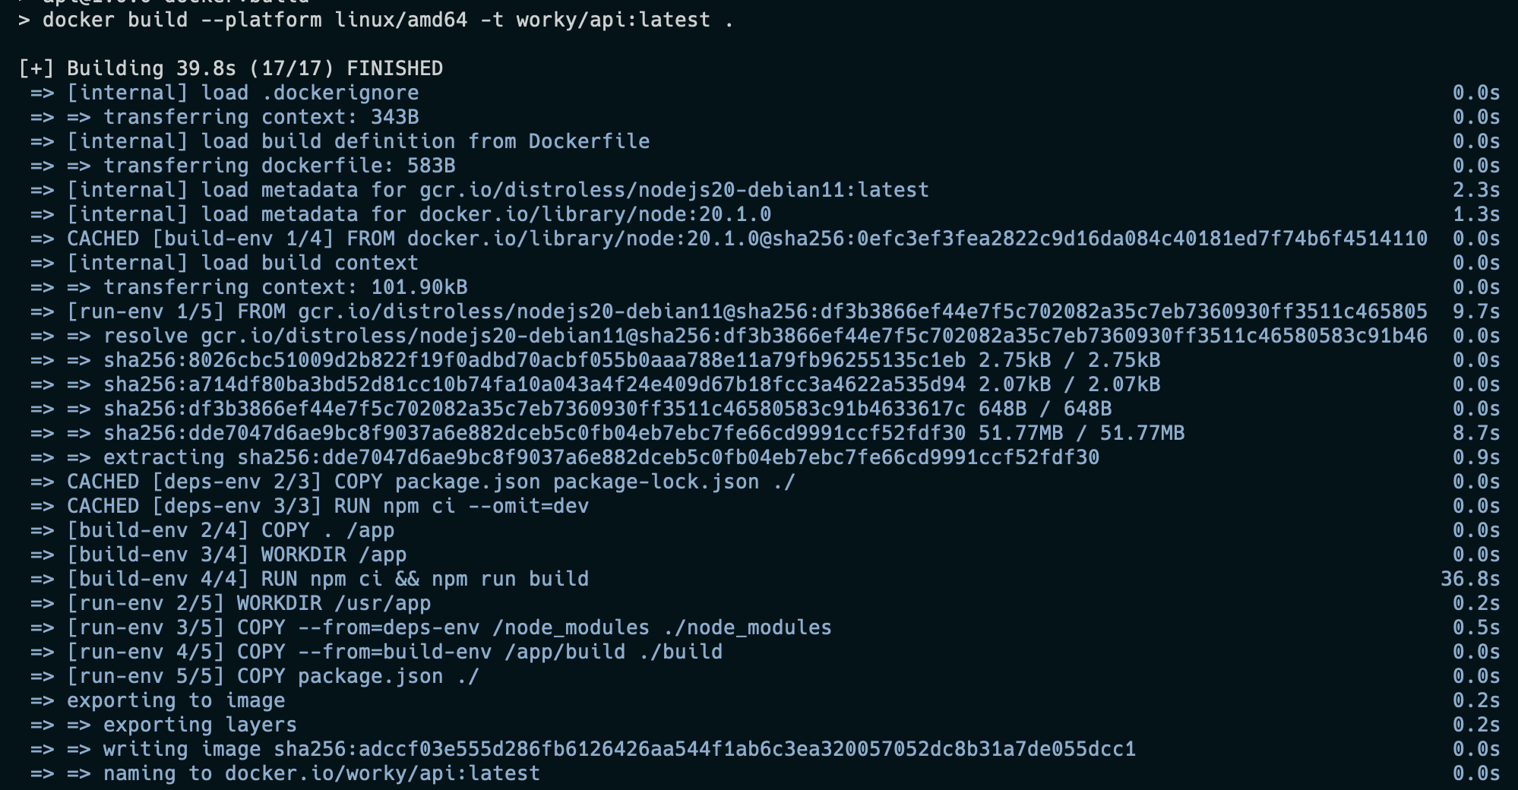Click the docker.io/library/node:20.1.0 metadata line
This screenshot has width=1518, height=790.
tap(419, 214)
